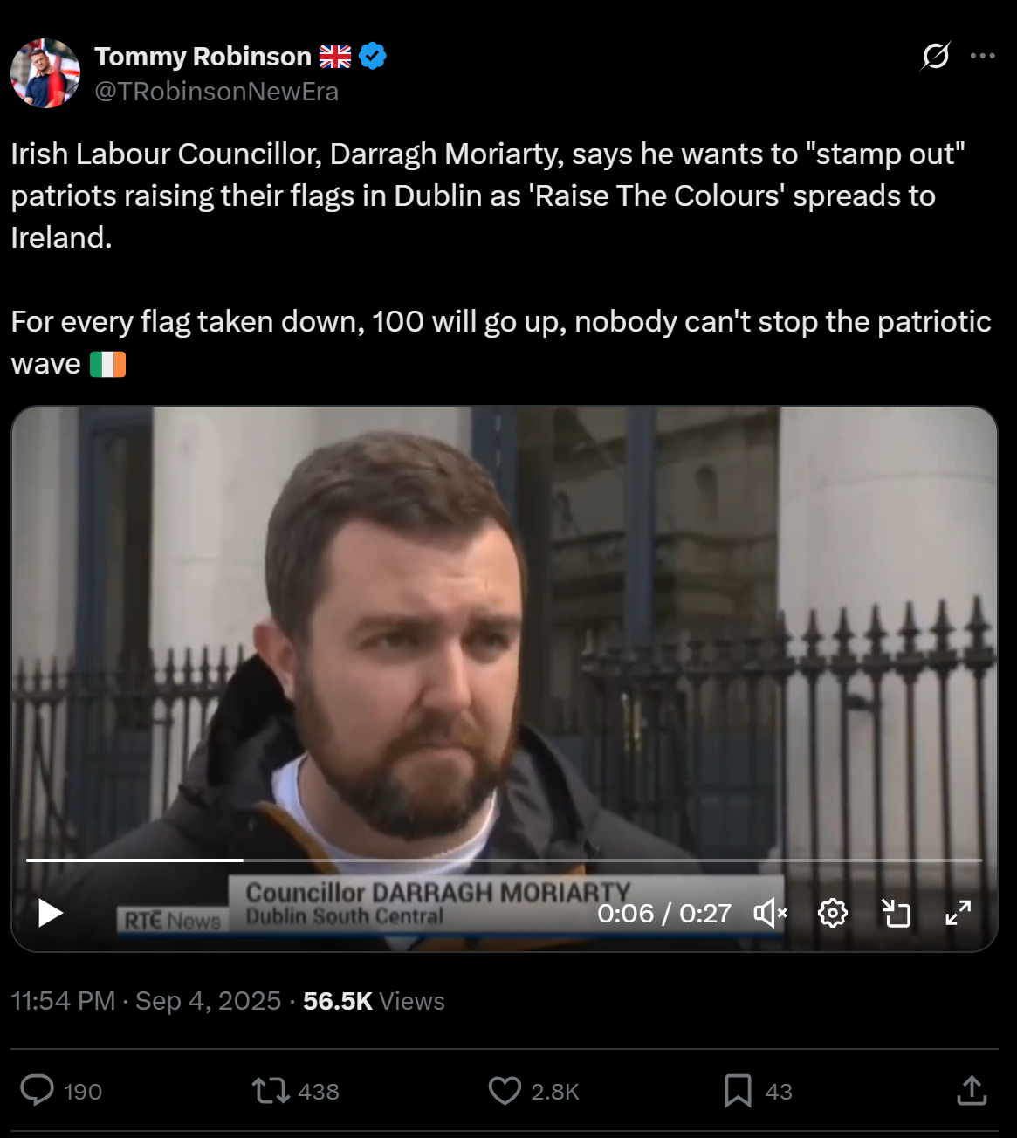Open the @TRobinsonNewEra handle link
Viewport: 1017px width, 1138px height.
(216, 92)
